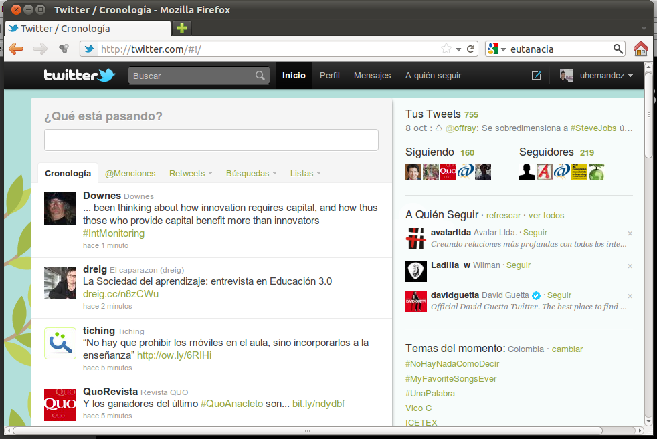Bookmark page using the star icon

pos(446,49)
